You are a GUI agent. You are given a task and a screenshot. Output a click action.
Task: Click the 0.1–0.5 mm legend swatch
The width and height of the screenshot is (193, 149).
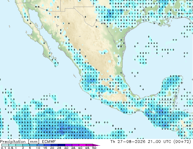coord(5,145)
